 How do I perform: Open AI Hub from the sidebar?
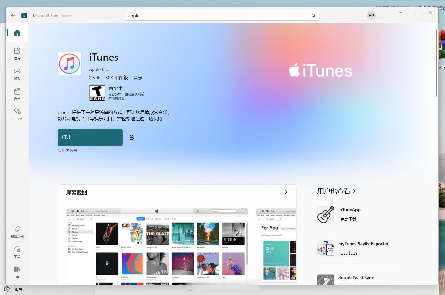click(17, 114)
